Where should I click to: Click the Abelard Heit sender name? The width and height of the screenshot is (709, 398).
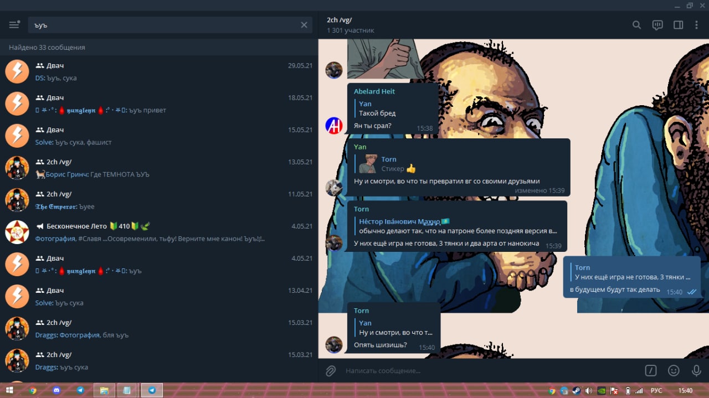click(374, 91)
